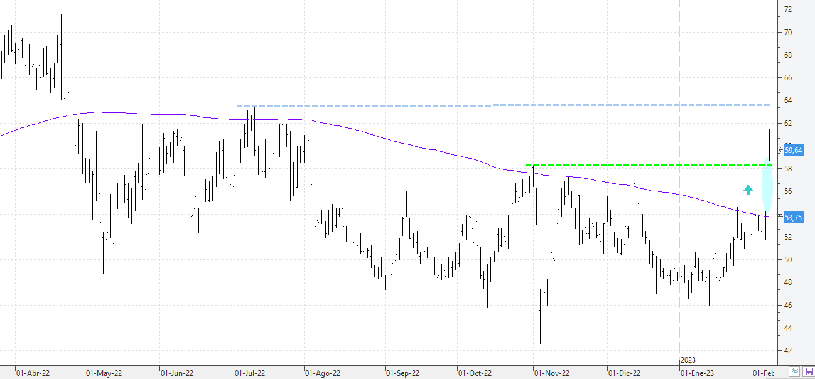
Task: Select the 53,75 moving average label
Action: coord(794,217)
